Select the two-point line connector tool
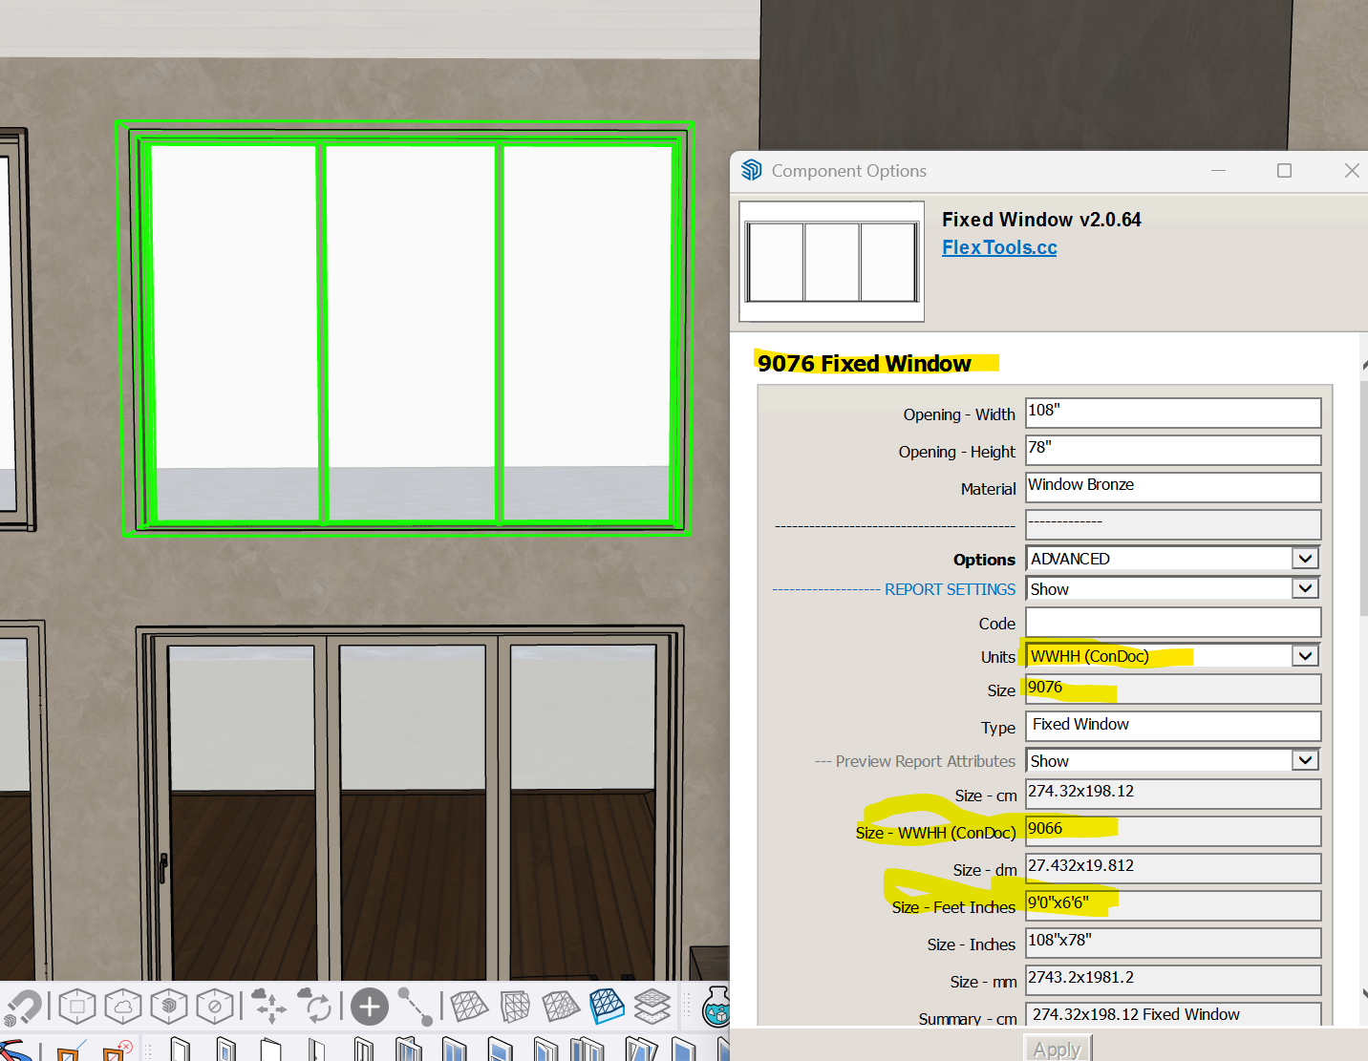The width and height of the screenshot is (1368, 1061). click(416, 1007)
